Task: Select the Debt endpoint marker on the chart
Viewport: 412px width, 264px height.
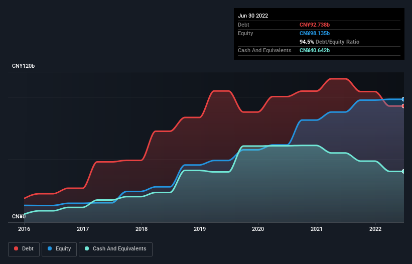Action: pyautogui.click(x=403, y=106)
